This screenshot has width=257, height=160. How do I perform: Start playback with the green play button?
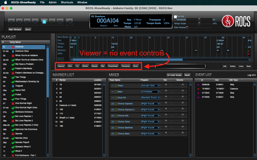pyautogui.click(x=52, y=22)
